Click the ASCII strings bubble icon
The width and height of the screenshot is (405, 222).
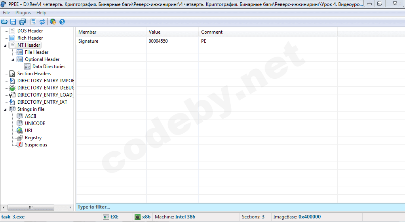pos(20,116)
